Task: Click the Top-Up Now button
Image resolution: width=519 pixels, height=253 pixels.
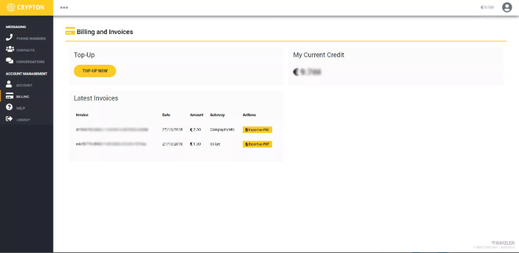Action: (95, 71)
